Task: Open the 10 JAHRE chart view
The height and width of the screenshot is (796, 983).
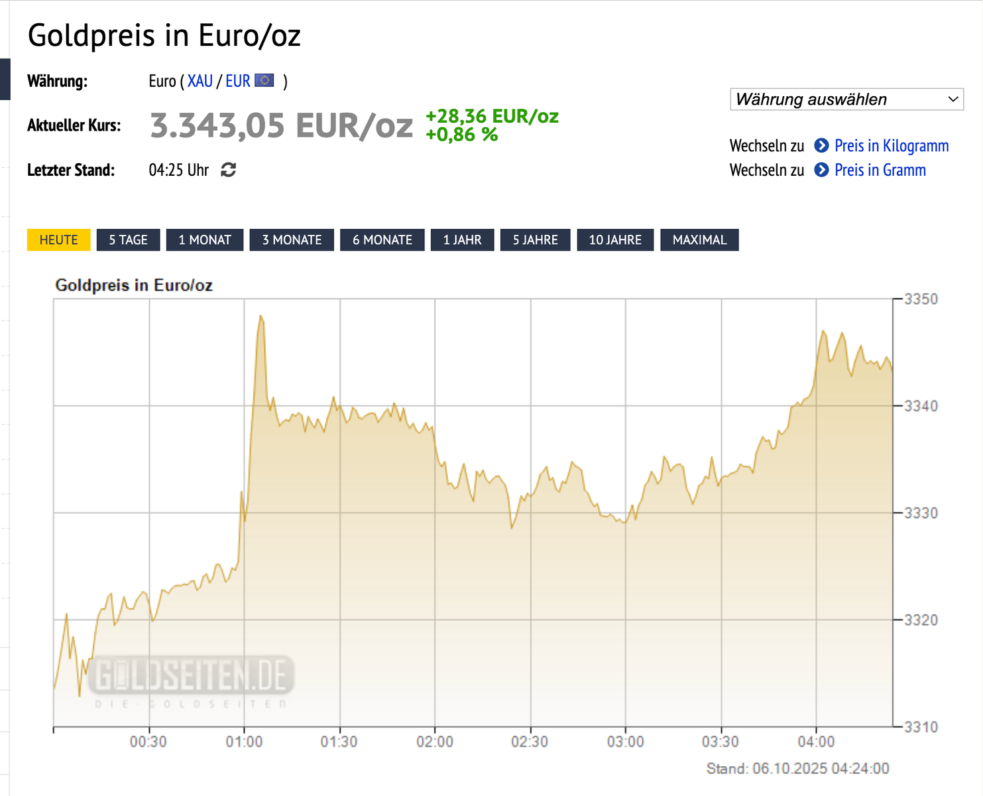Action: (615, 240)
